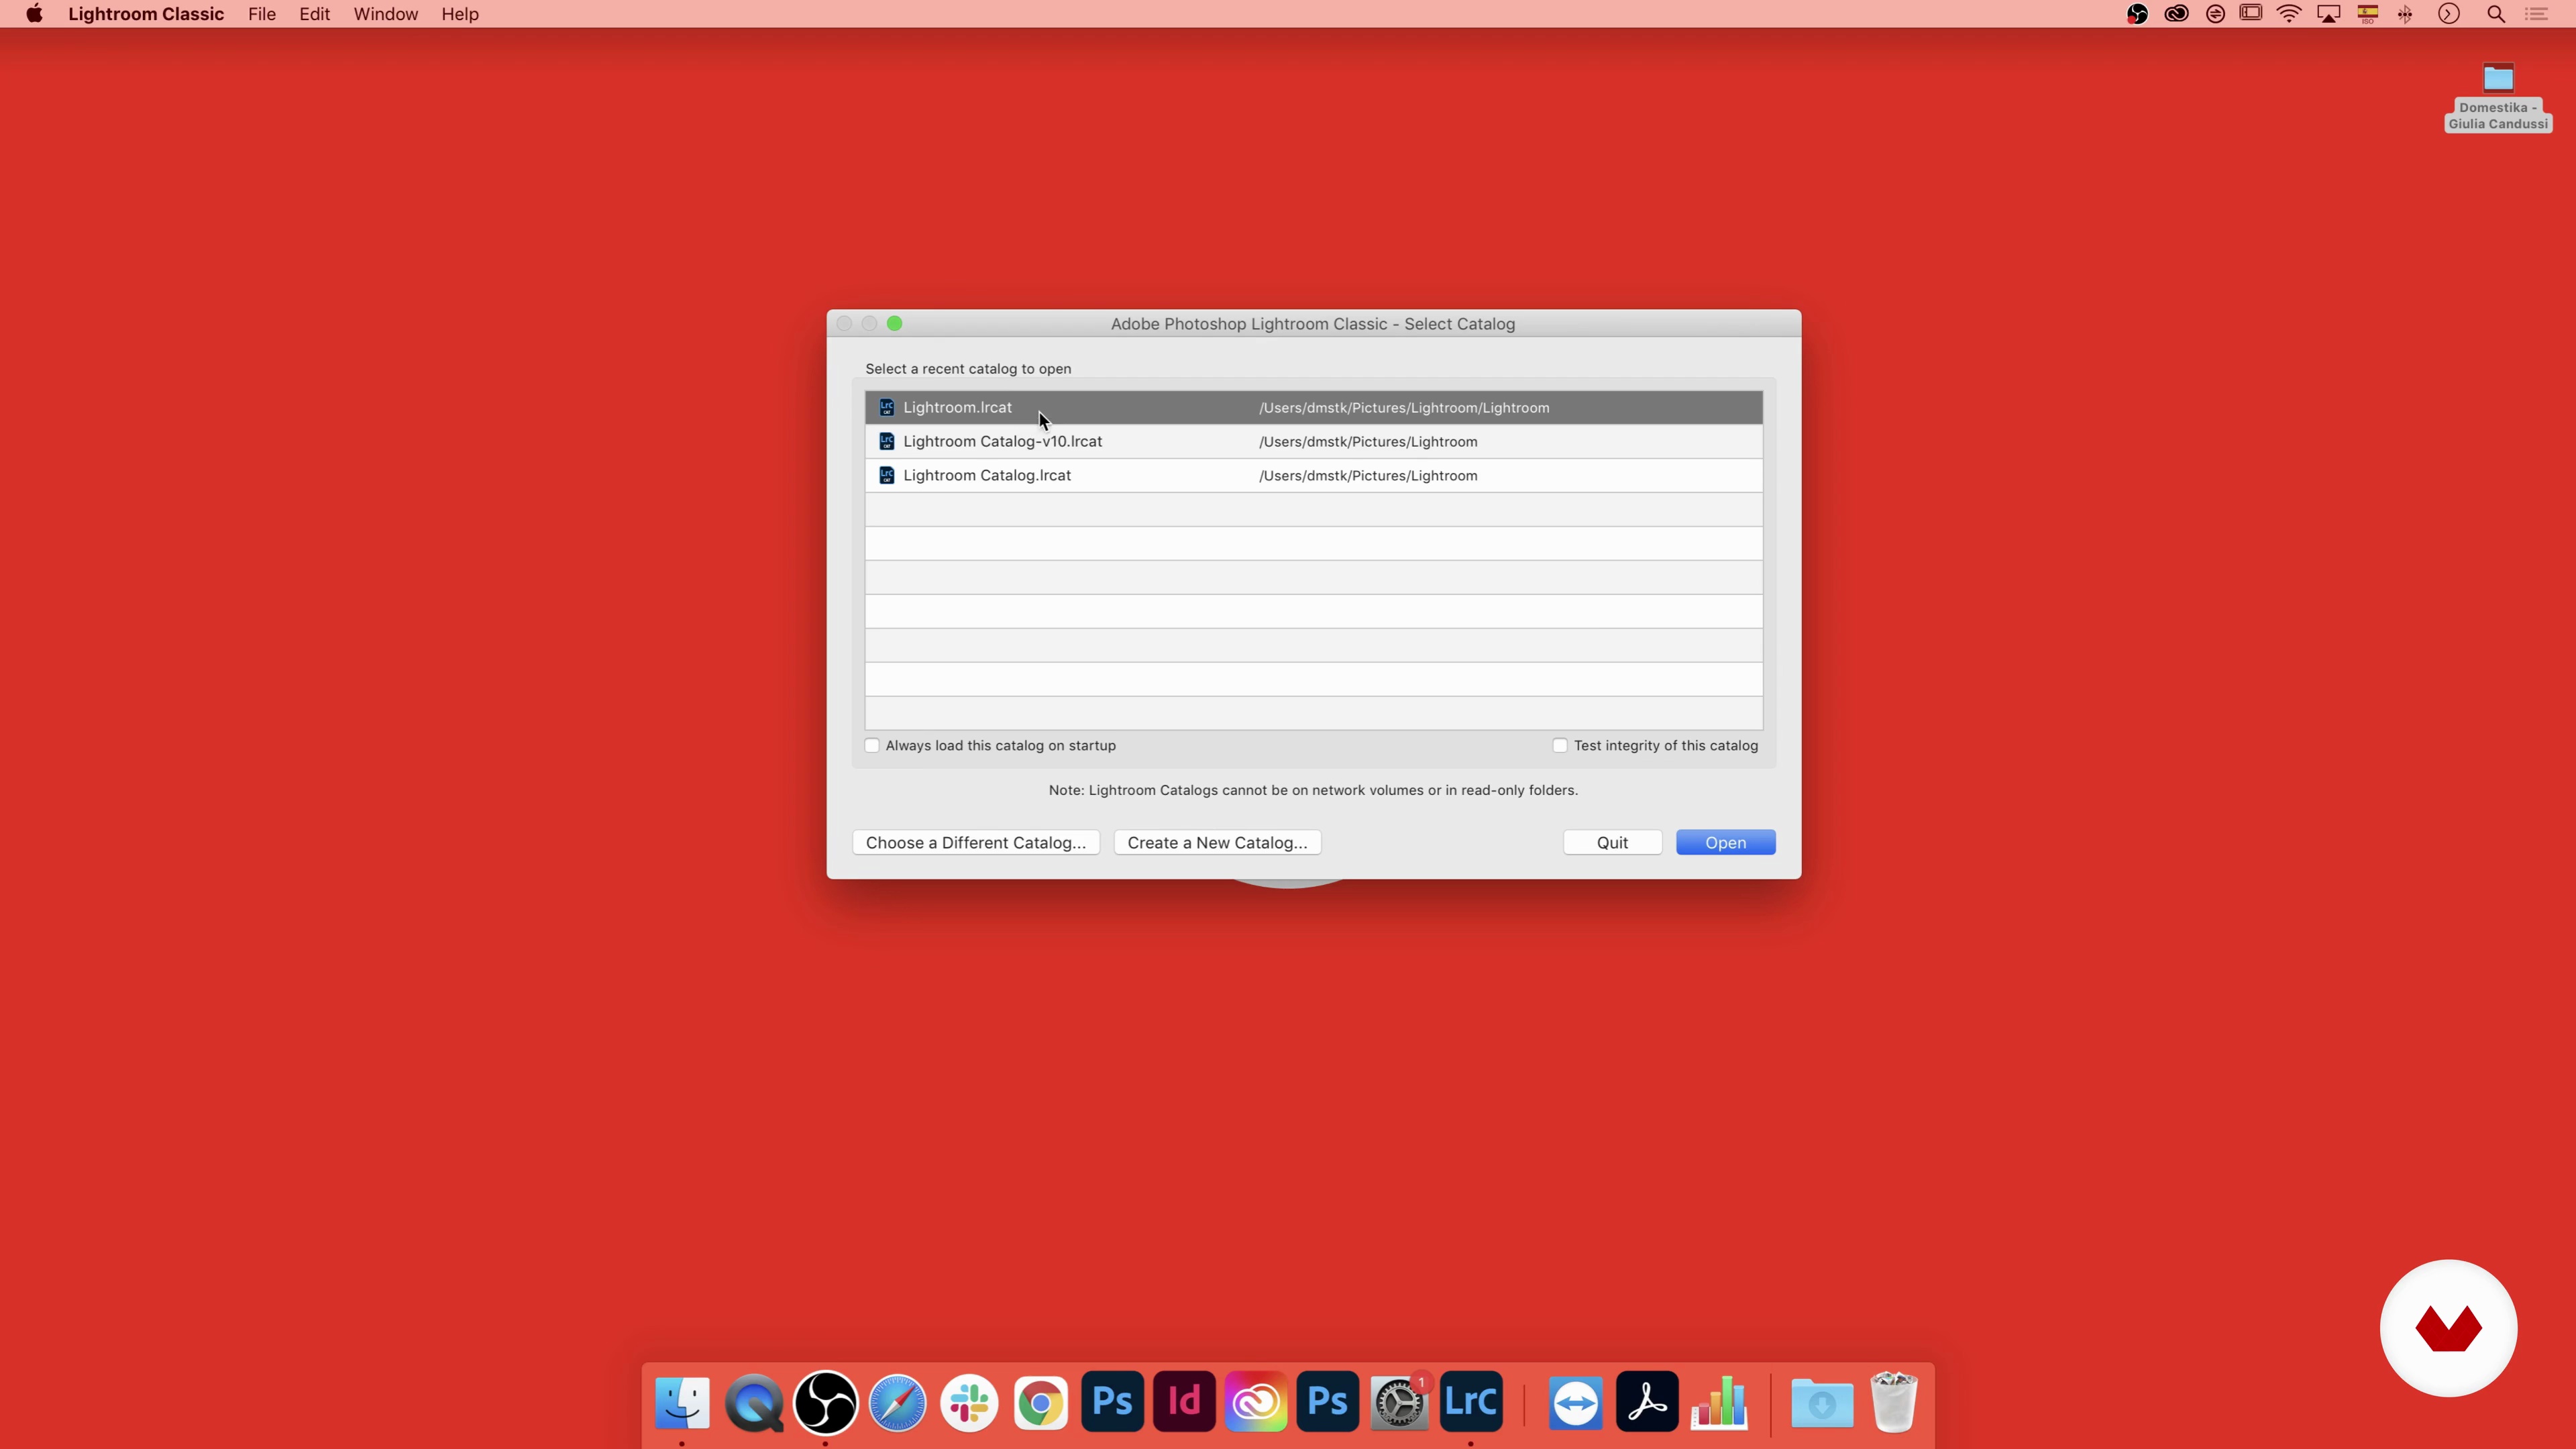Launch TeamViewer from the Dock
This screenshot has width=2576, height=1449.
(1576, 1402)
